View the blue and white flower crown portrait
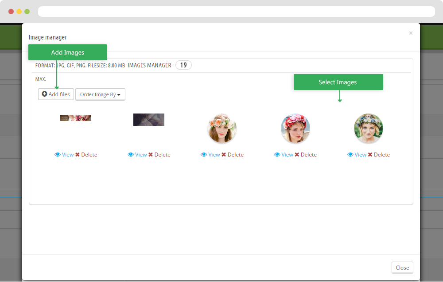This screenshot has height=282, width=443. point(357,155)
